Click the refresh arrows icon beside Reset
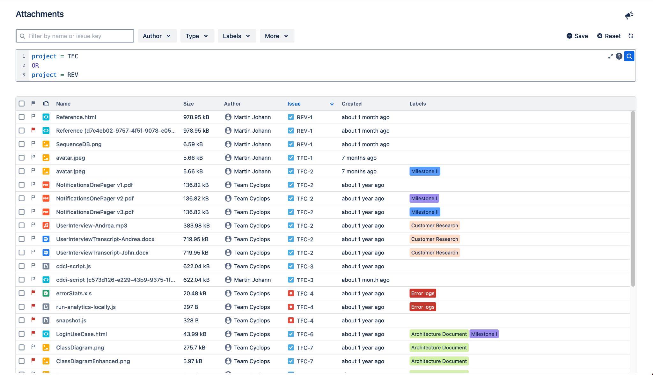 click(x=631, y=36)
